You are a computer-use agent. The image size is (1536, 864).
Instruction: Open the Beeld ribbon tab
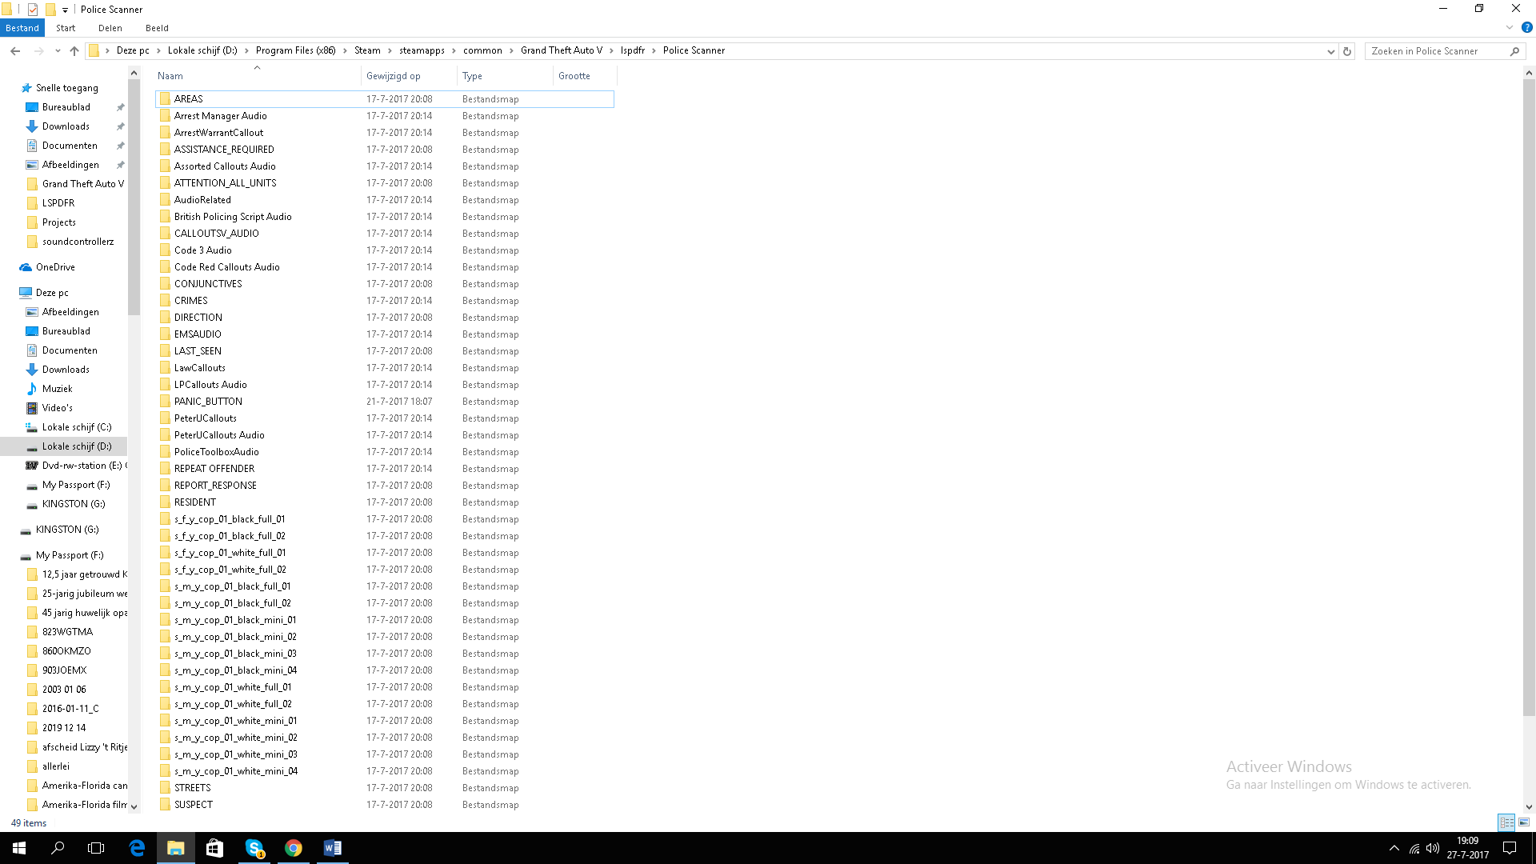tap(157, 28)
